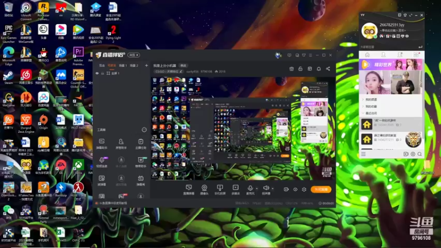Start recording with video camera icon

[x=286, y=189]
